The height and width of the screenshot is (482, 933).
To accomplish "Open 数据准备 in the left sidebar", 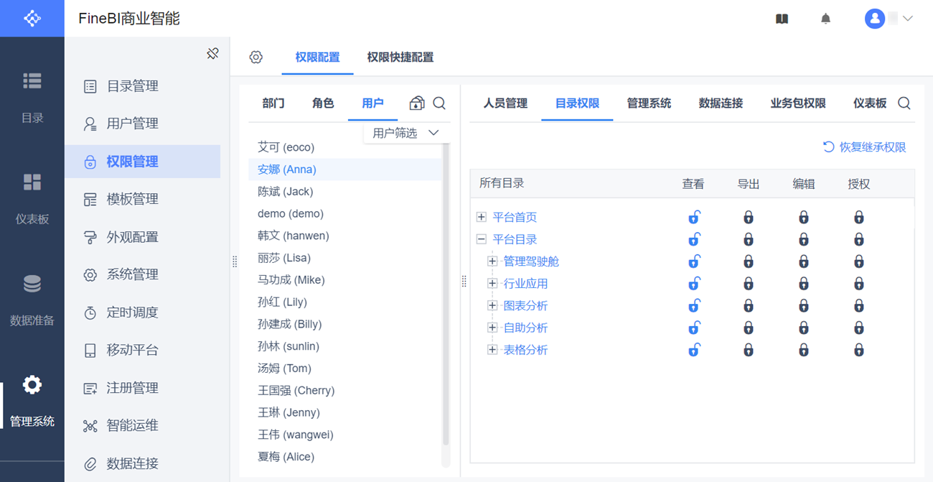I will [x=32, y=300].
